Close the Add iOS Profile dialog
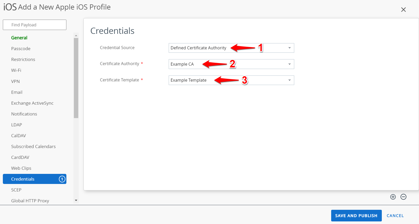This screenshot has width=419, height=224. point(404,10)
